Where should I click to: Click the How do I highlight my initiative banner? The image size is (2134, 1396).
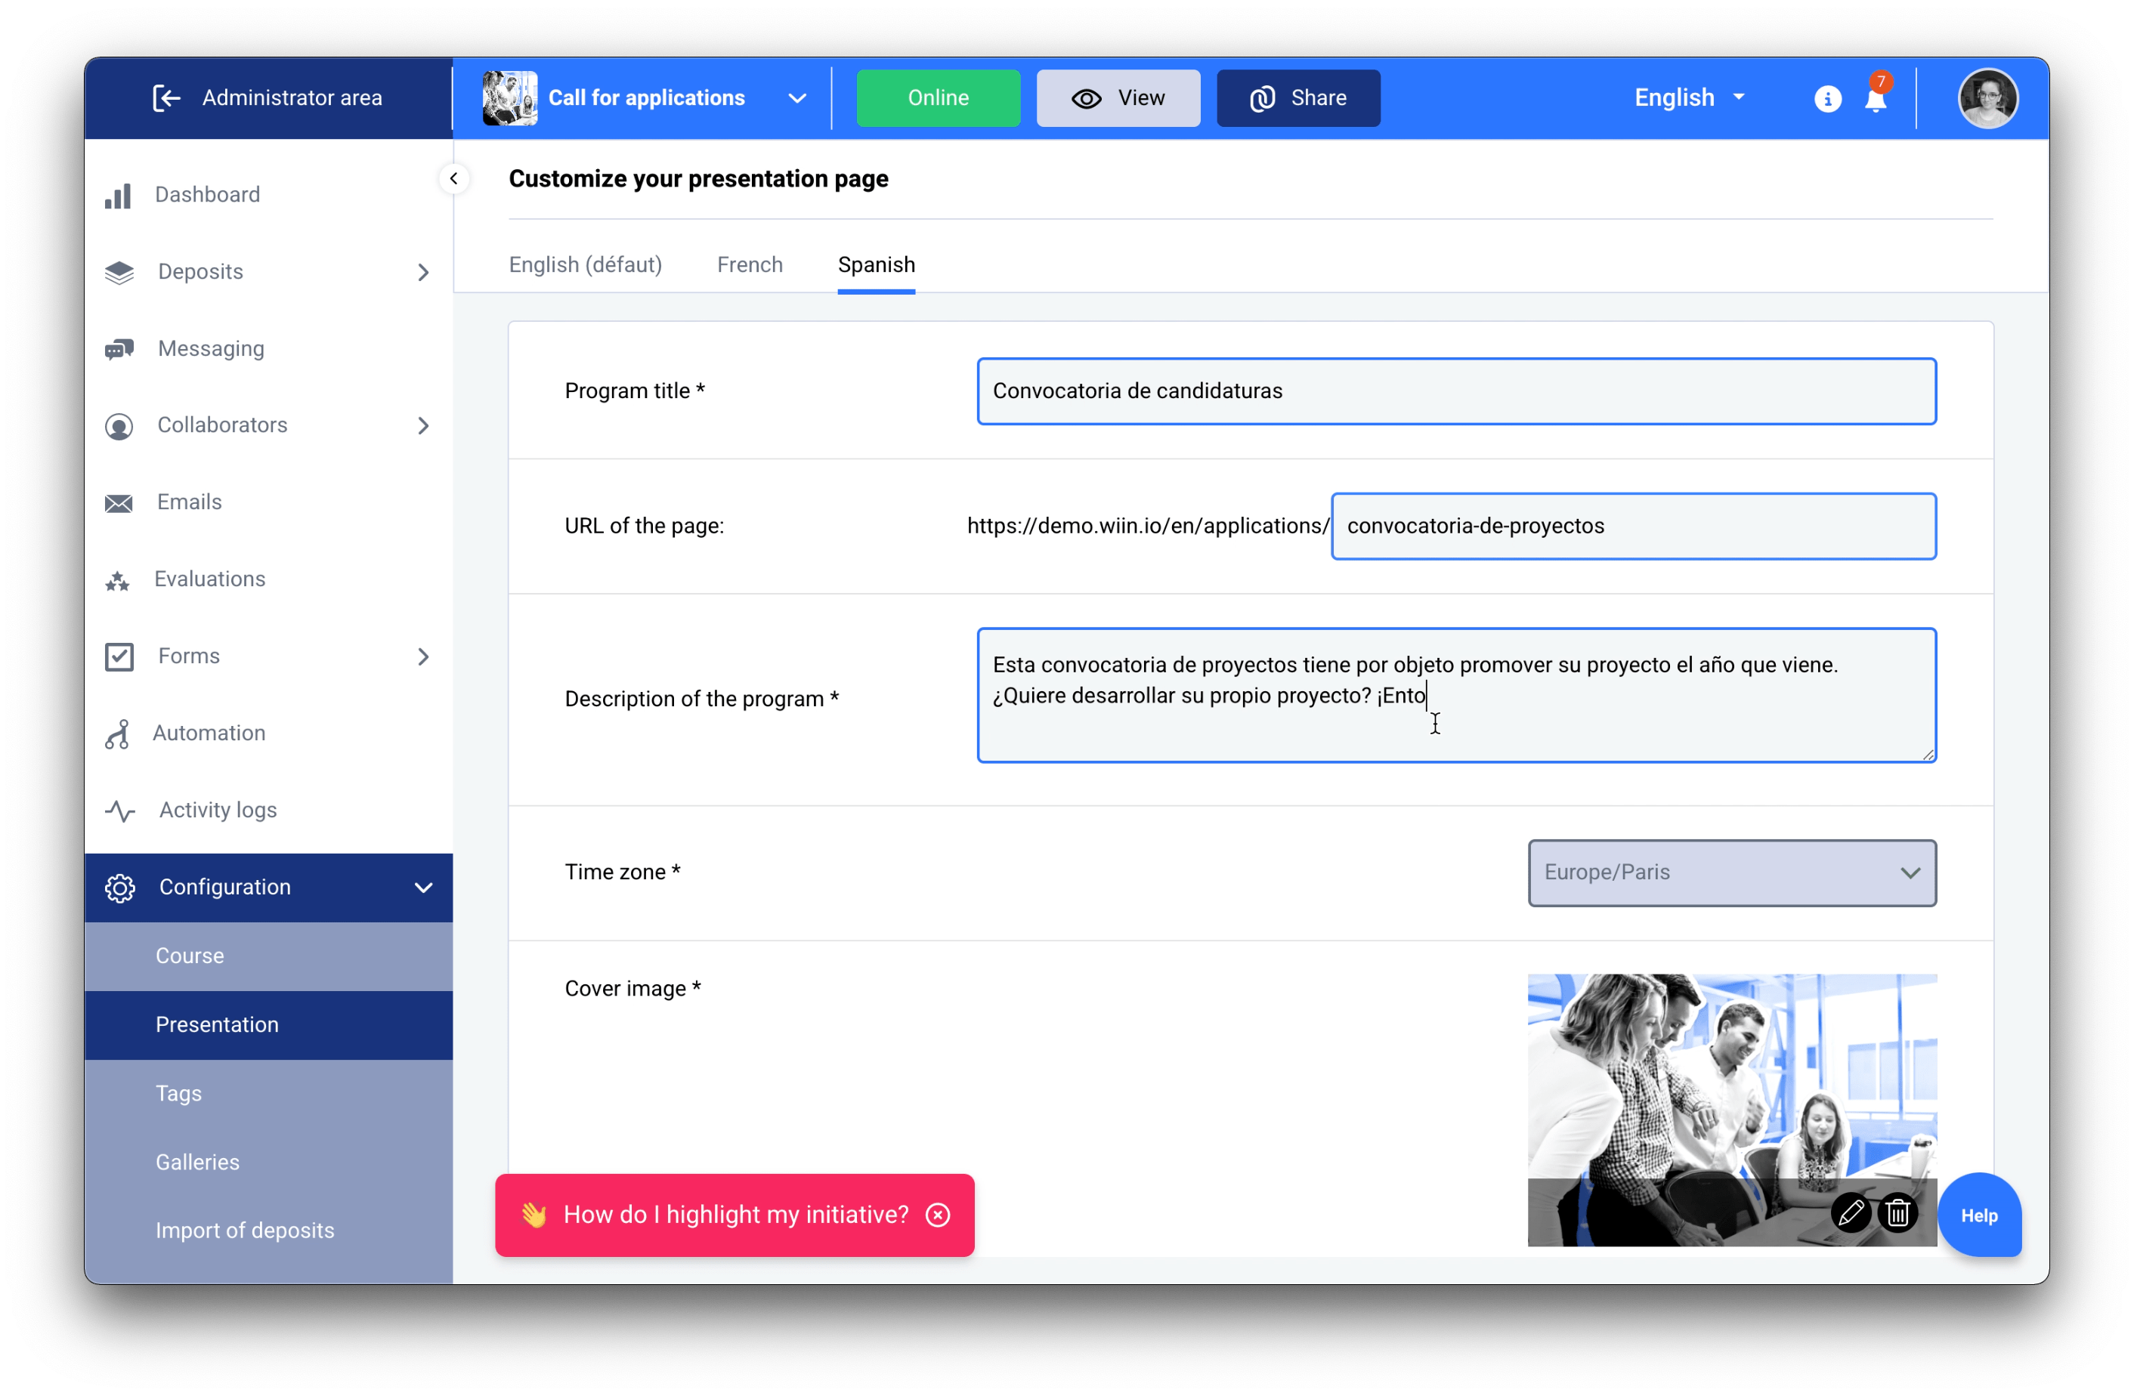735,1214
